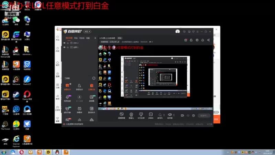Click the gift box icon
This screenshot has width=275, height=155.
point(186,40)
